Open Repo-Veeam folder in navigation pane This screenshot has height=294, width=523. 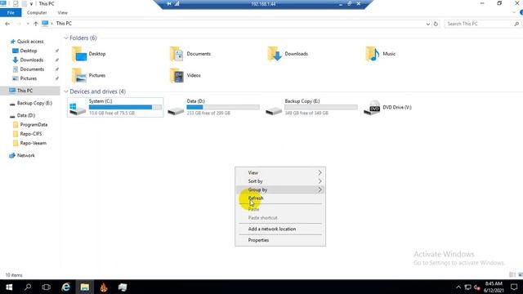[x=33, y=143]
